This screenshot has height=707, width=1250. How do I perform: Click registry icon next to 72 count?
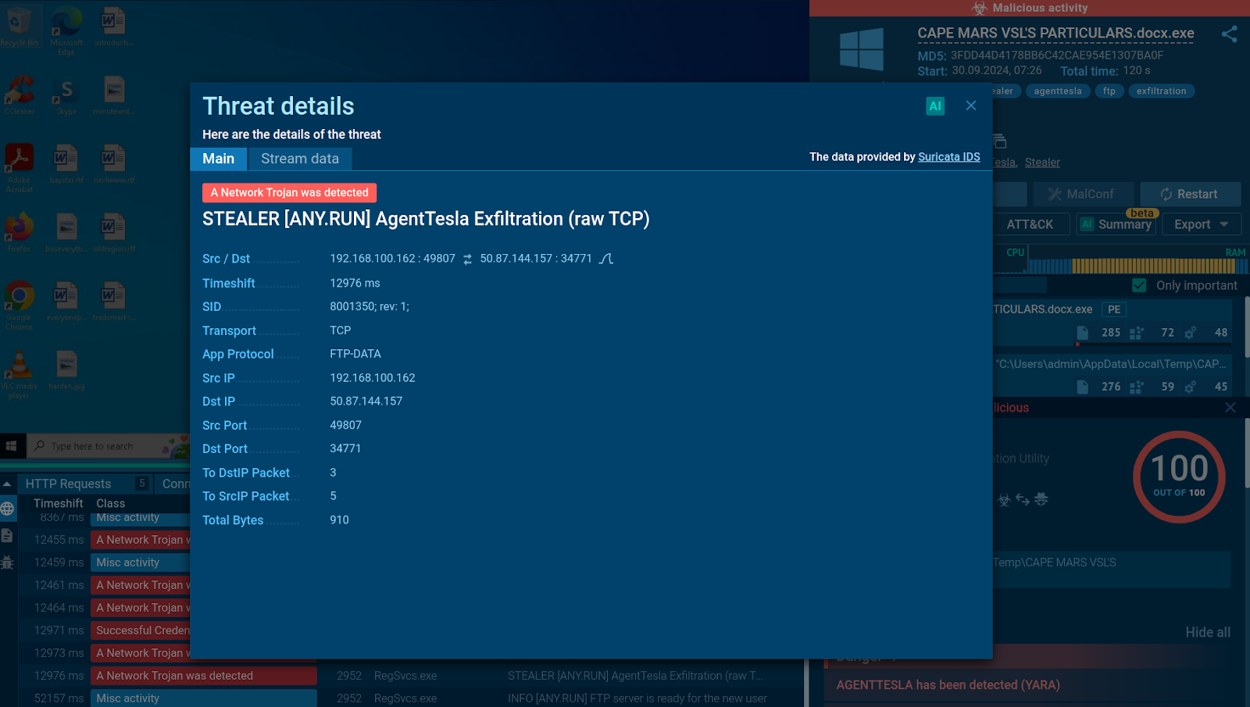coord(1137,333)
